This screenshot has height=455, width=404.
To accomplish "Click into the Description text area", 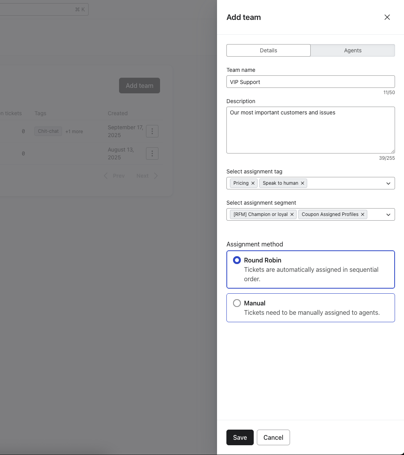I will [310, 130].
